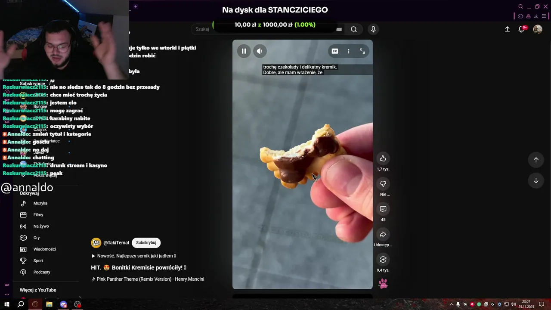Dislike the Short with thumbs down
This screenshot has height=310, width=551.
pos(383,184)
